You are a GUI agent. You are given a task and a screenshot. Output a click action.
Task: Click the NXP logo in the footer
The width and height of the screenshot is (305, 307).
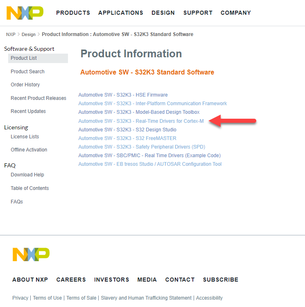tap(31, 254)
